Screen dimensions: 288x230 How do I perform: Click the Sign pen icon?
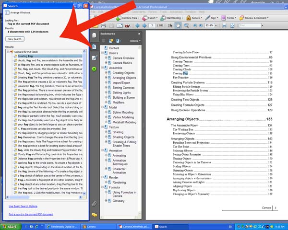(207, 18)
